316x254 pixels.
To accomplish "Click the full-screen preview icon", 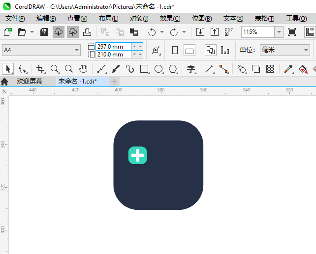I will coord(292,32).
